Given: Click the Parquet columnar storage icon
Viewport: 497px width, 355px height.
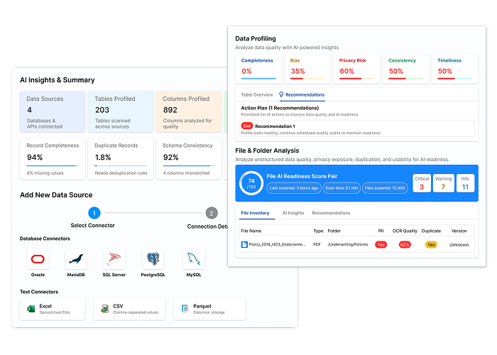Looking at the screenshot, I should tap(185, 309).
